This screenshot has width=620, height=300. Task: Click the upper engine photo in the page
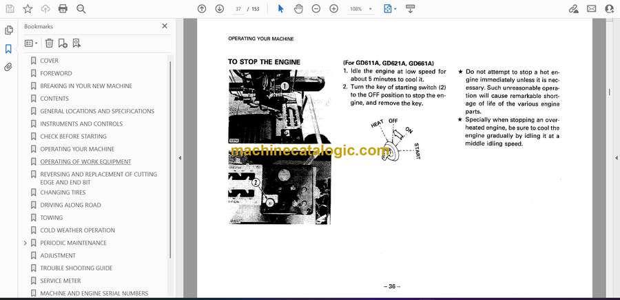coord(280,106)
